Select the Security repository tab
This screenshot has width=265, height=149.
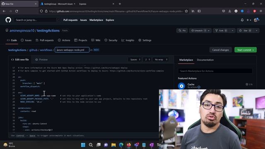[x=111, y=40]
